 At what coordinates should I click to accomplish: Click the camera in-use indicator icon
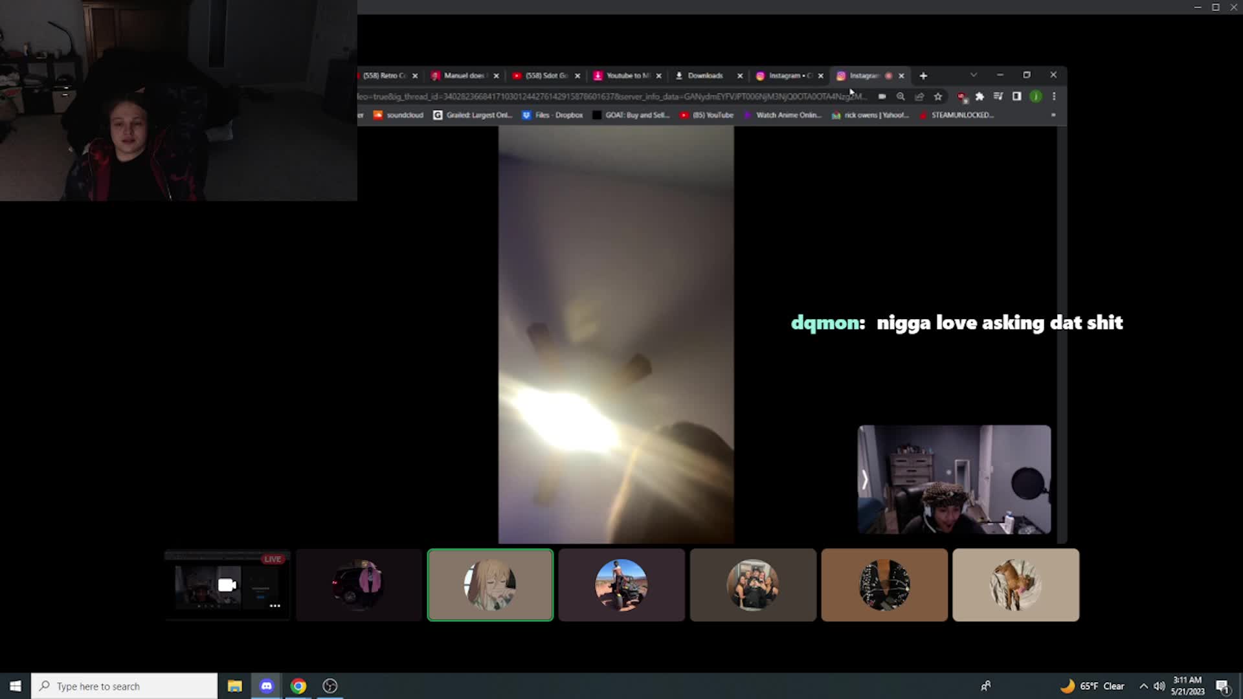pos(882,96)
